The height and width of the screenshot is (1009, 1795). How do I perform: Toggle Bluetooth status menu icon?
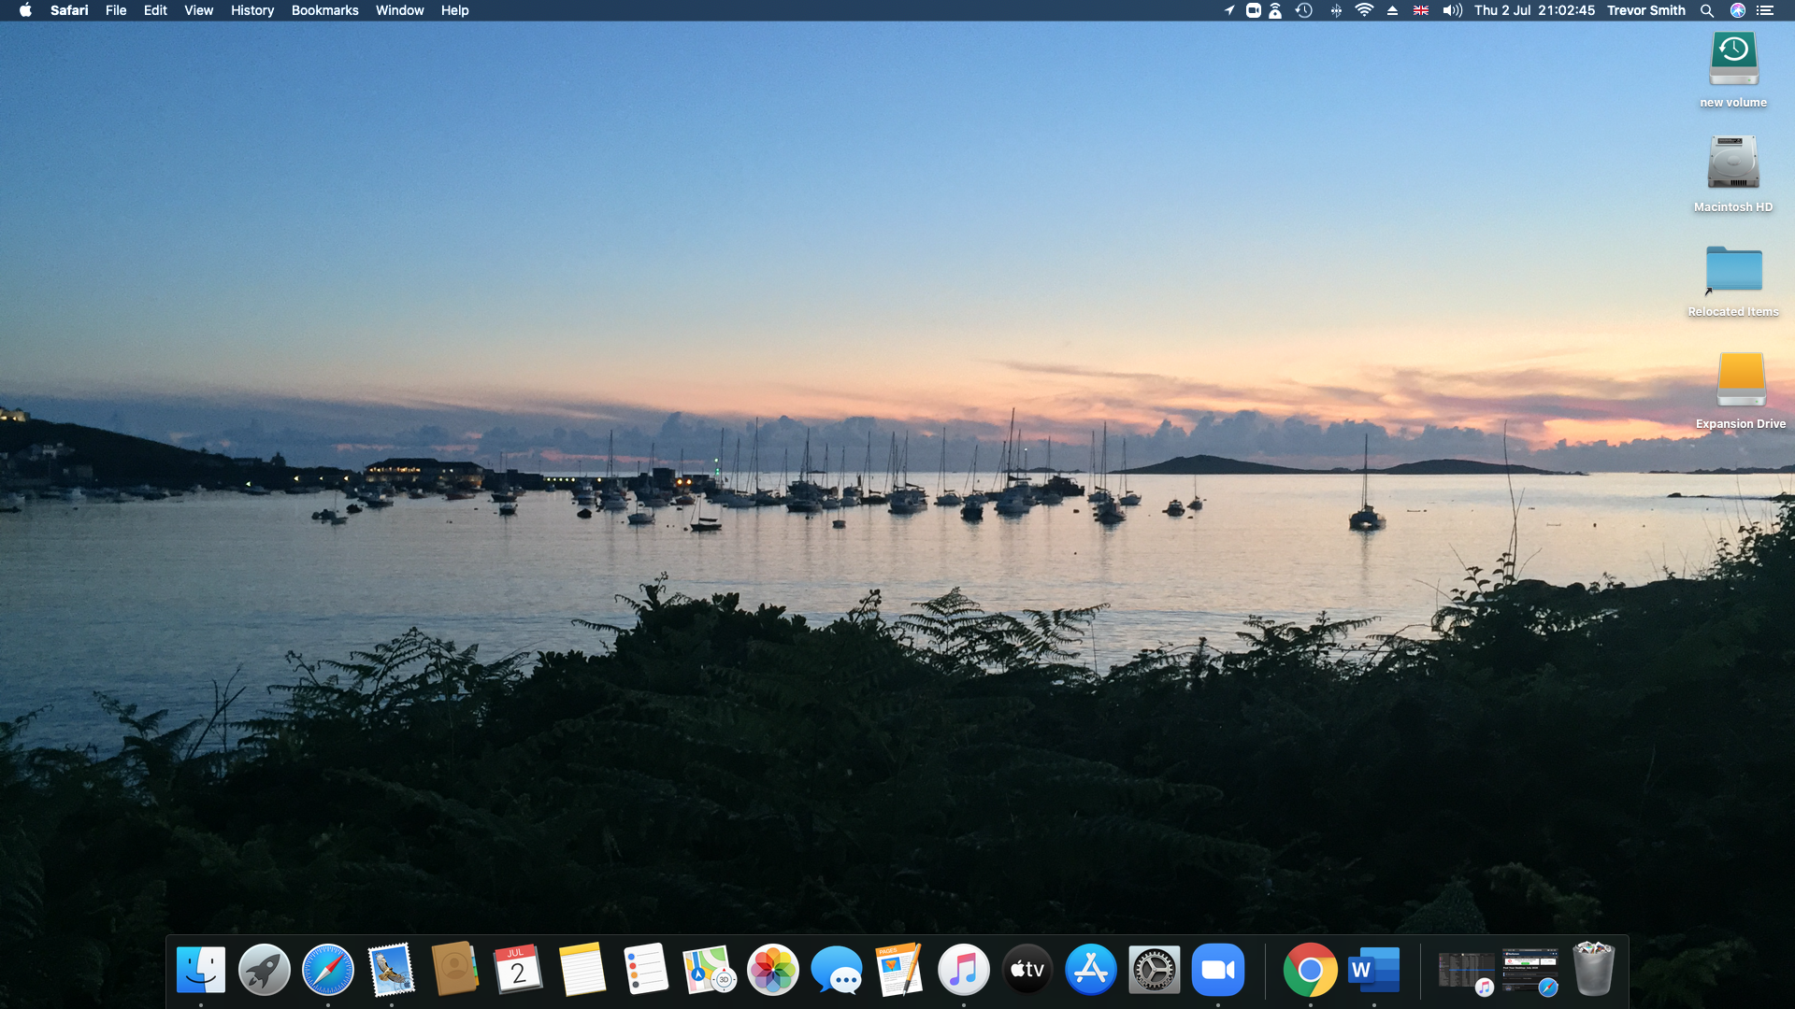click(x=1336, y=10)
